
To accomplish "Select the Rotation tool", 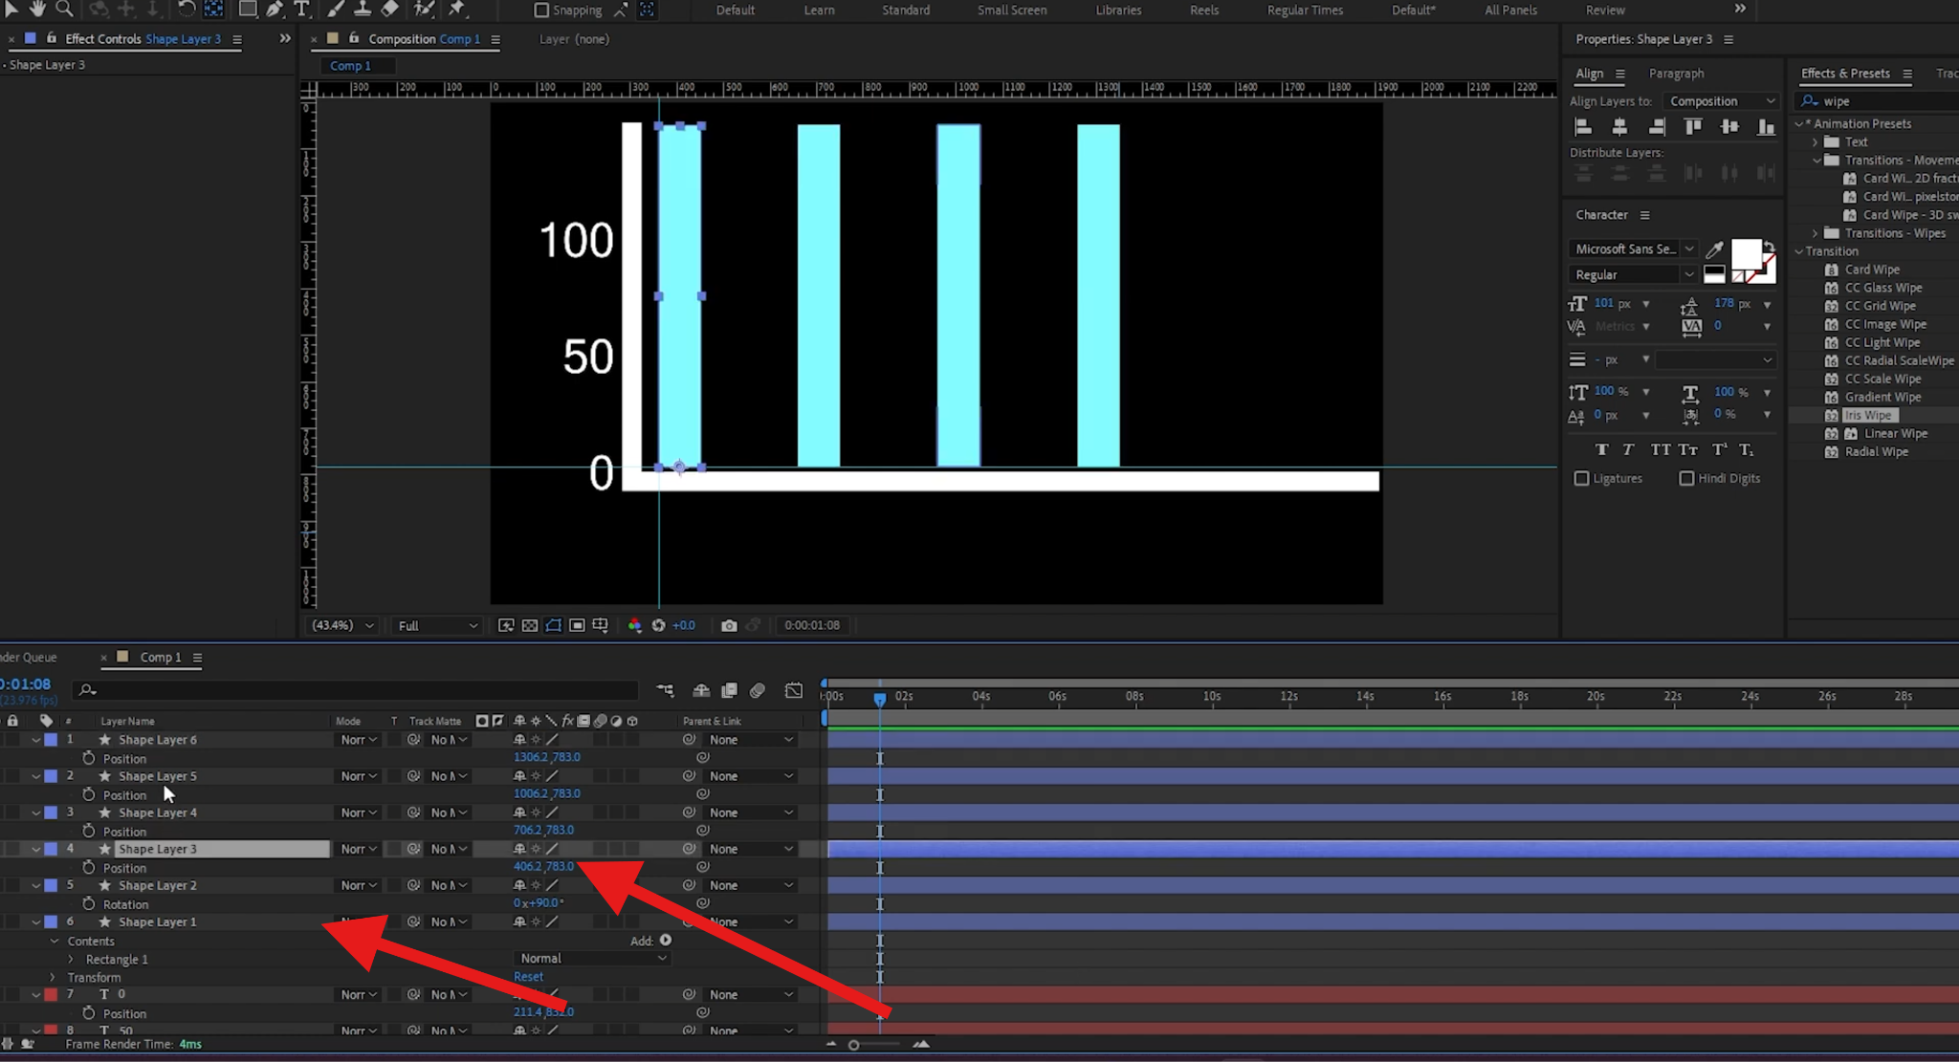I will tap(187, 10).
